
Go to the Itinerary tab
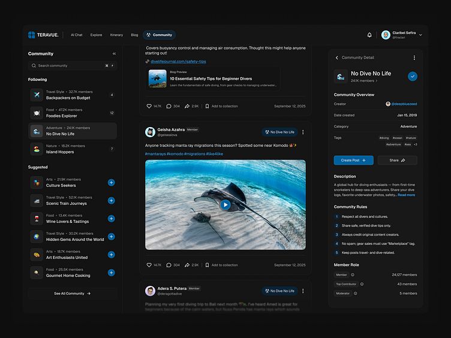tap(116, 35)
